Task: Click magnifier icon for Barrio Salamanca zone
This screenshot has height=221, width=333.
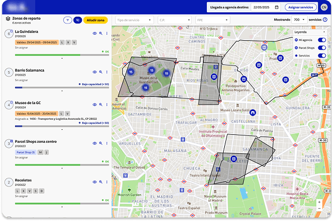Action: [x=101, y=72]
